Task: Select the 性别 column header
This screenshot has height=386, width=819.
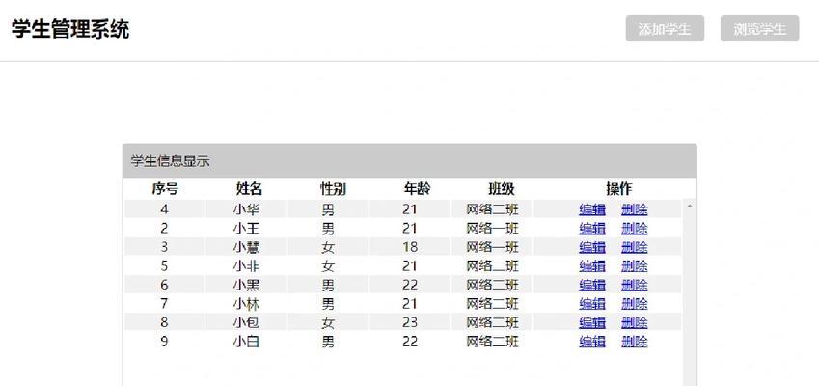Action: (333, 188)
